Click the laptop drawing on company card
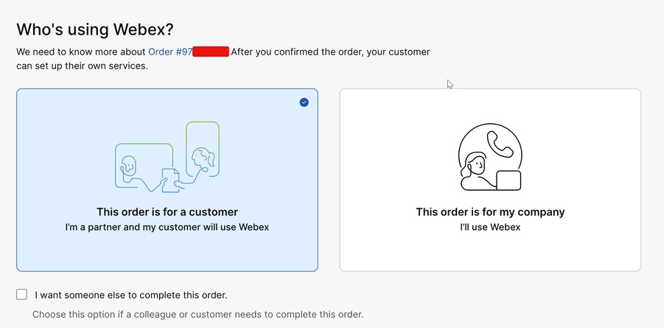Image resolution: width=664 pixels, height=328 pixels. pos(509,181)
